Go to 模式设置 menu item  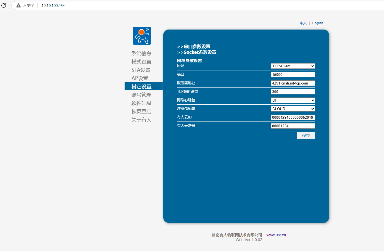click(x=141, y=62)
